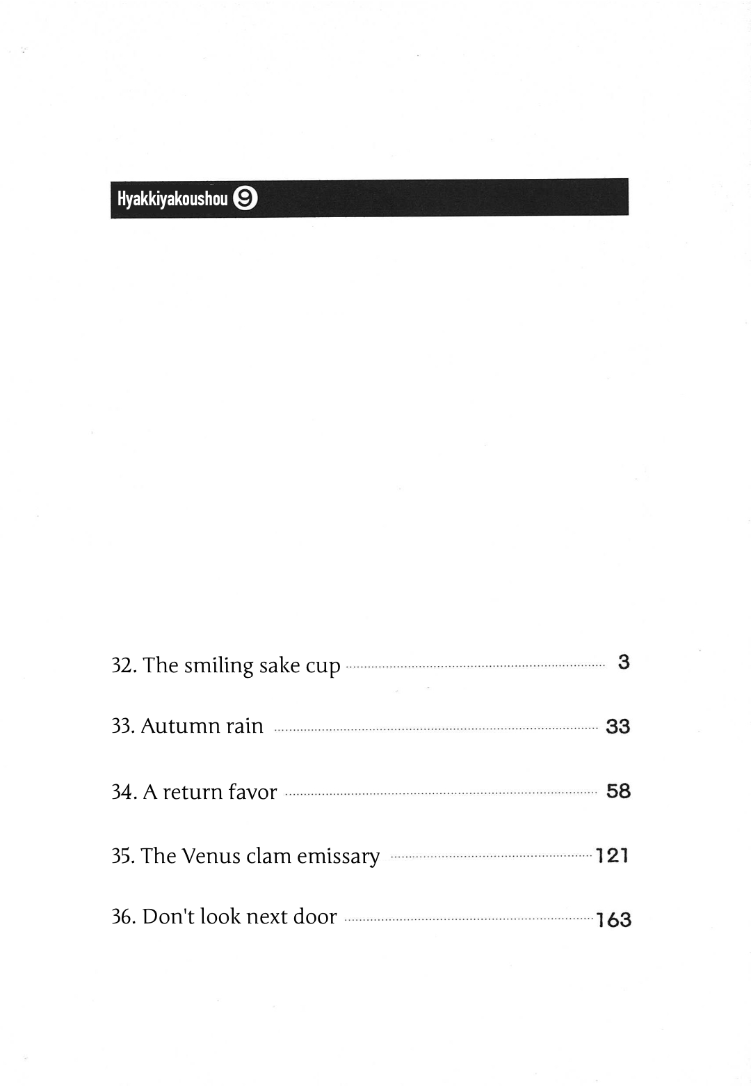This screenshot has width=751, height=1087.
Task: Click the chapter number 32 label
Action: [123, 665]
